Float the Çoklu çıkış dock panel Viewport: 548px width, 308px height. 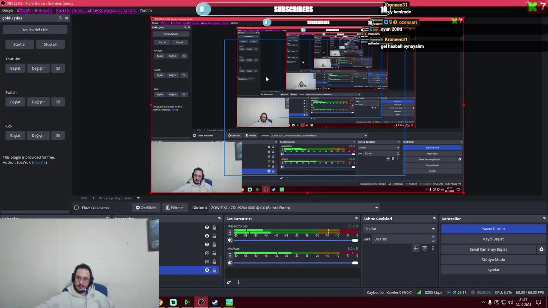tap(60, 18)
